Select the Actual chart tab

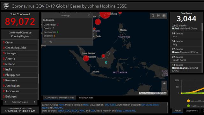[x=178, y=111]
